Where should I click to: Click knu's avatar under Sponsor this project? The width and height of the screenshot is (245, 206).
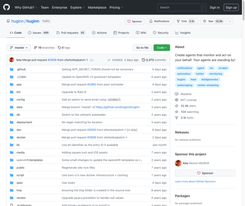pyautogui.click(x=178, y=163)
